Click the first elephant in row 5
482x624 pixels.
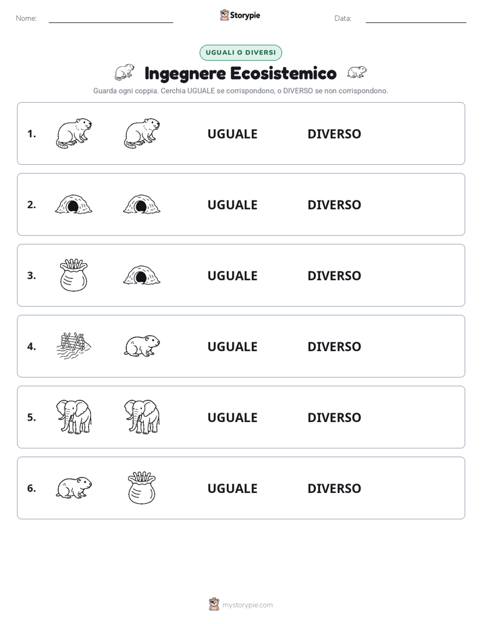pyautogui.click(x=74, y=417)
